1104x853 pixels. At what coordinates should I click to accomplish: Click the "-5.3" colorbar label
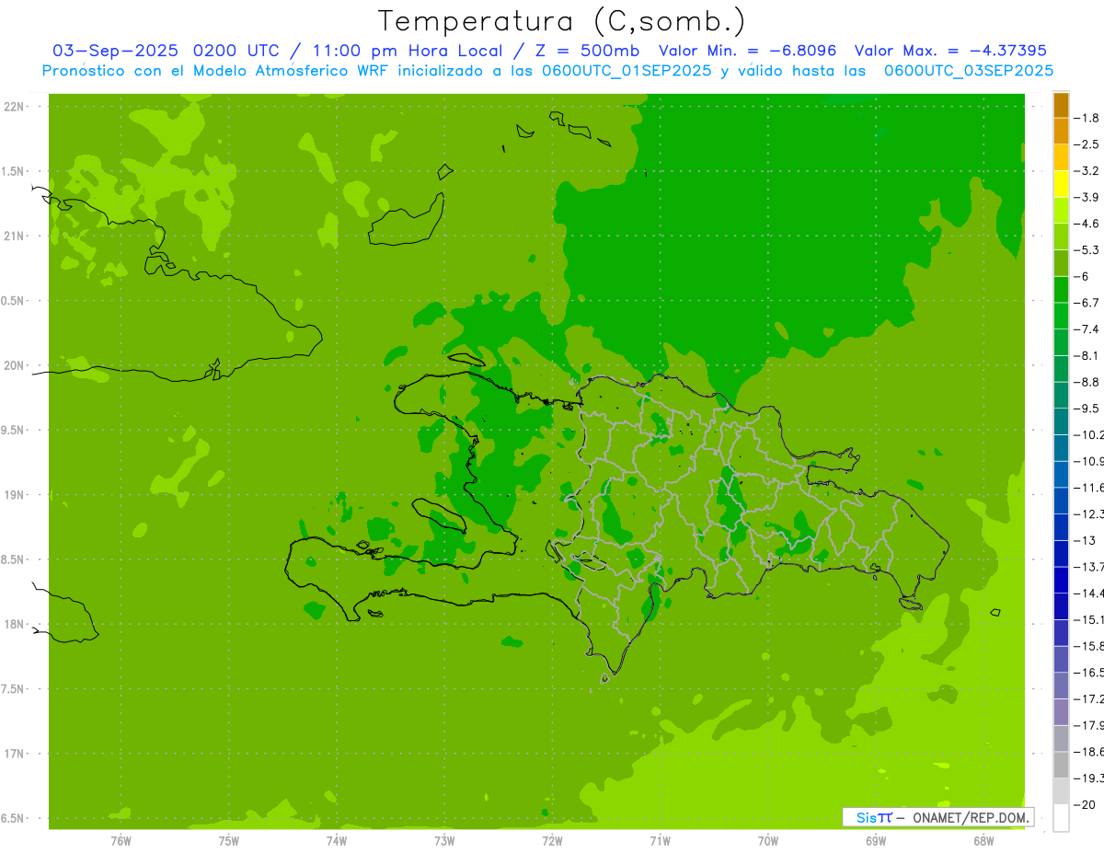point(1087,250)
